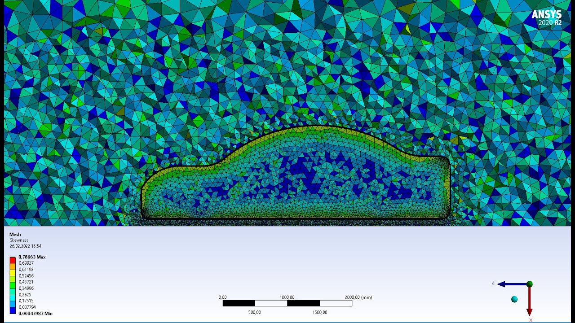Click the '1000,00' ruler label
Screen dimensions: 575x323
287,297
